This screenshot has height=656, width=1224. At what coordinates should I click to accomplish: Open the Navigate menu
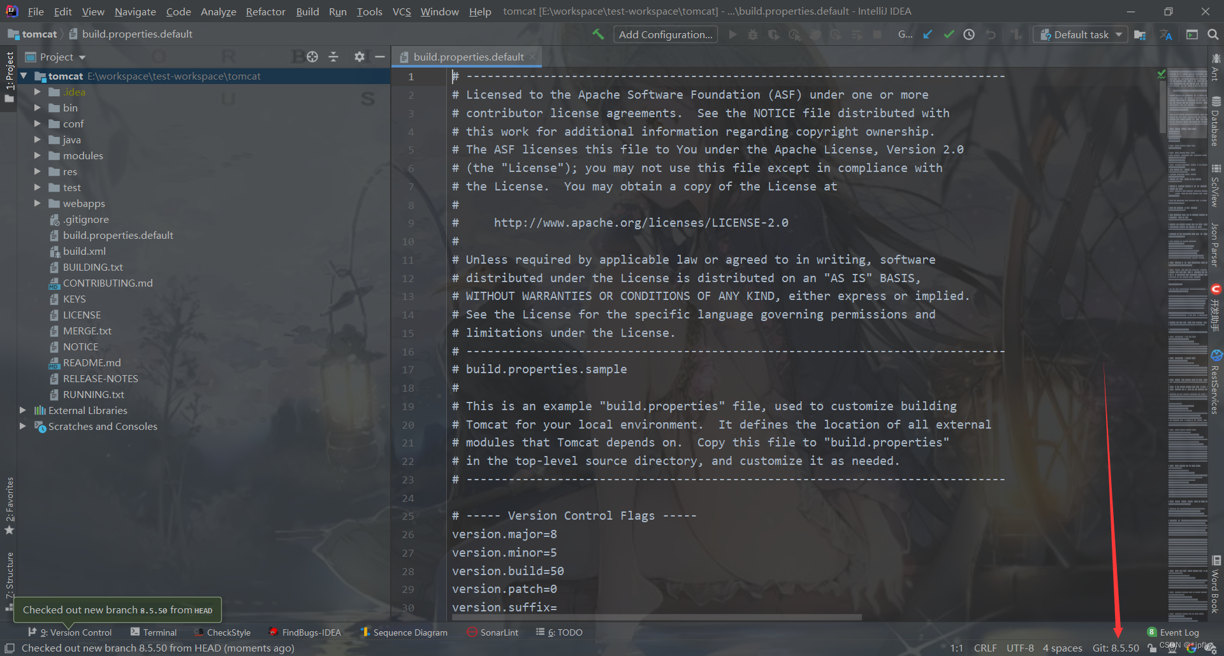point(135,11)
